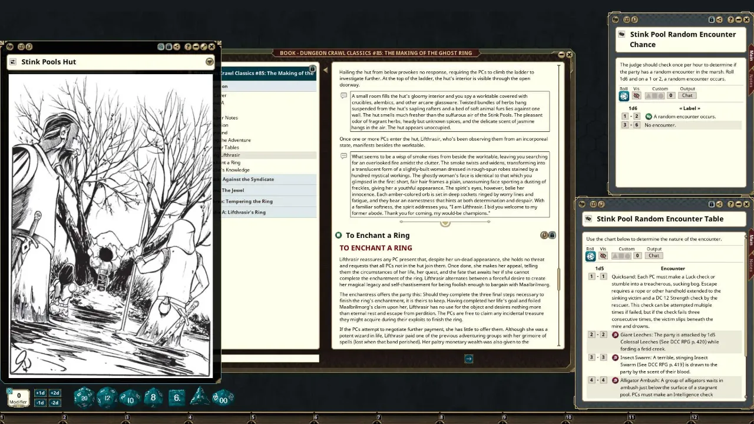Click the resize icon on Stink Pools Hut window
The image size is (754, 424).
point(203,47)
